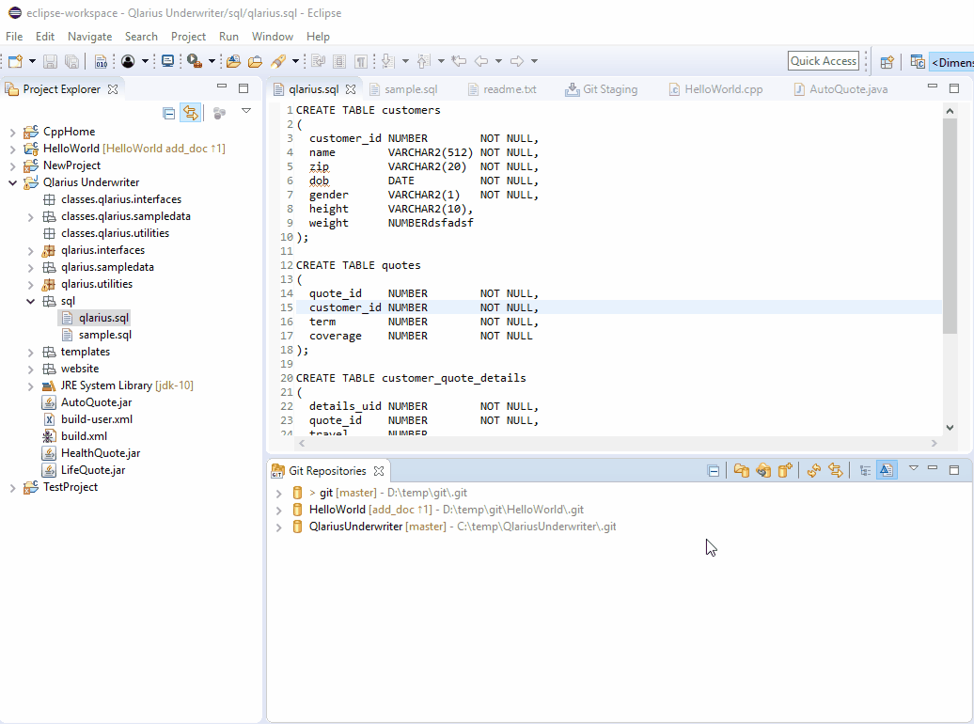Click the Quick Access field
974x724 pixels.
click(x=823, y=61)
